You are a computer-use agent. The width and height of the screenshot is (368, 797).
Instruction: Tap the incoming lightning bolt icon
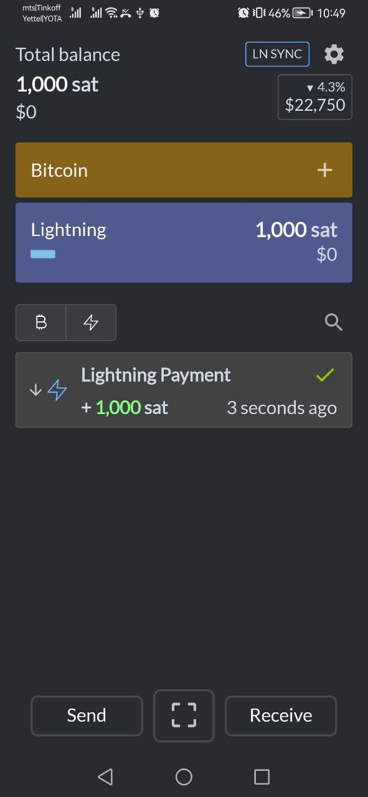57,390
